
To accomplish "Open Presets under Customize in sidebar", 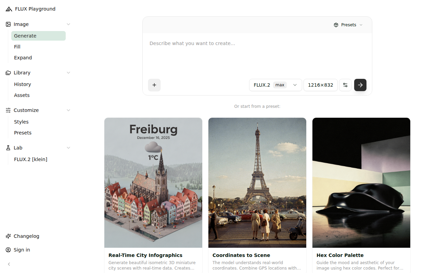I will pyautogui.click(x=38, y=133).
